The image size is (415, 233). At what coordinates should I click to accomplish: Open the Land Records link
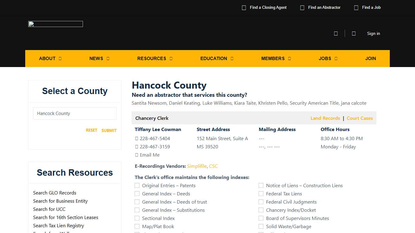click(x=325, y=118)
